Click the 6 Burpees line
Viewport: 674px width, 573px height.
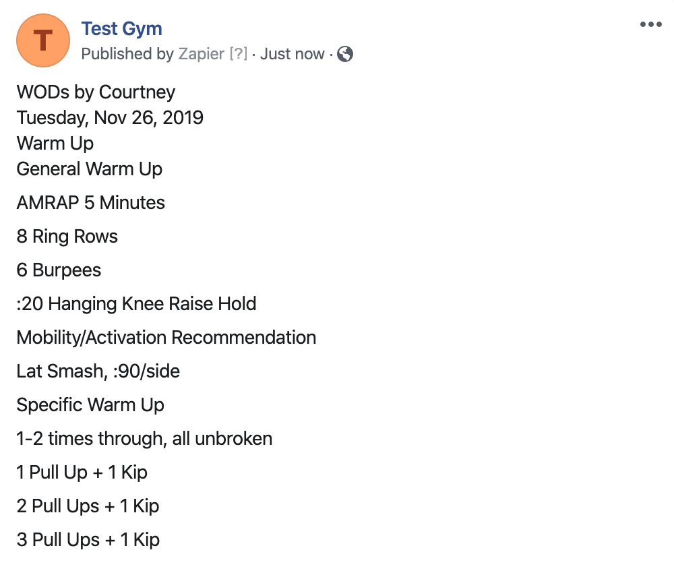tap(59, 270)
